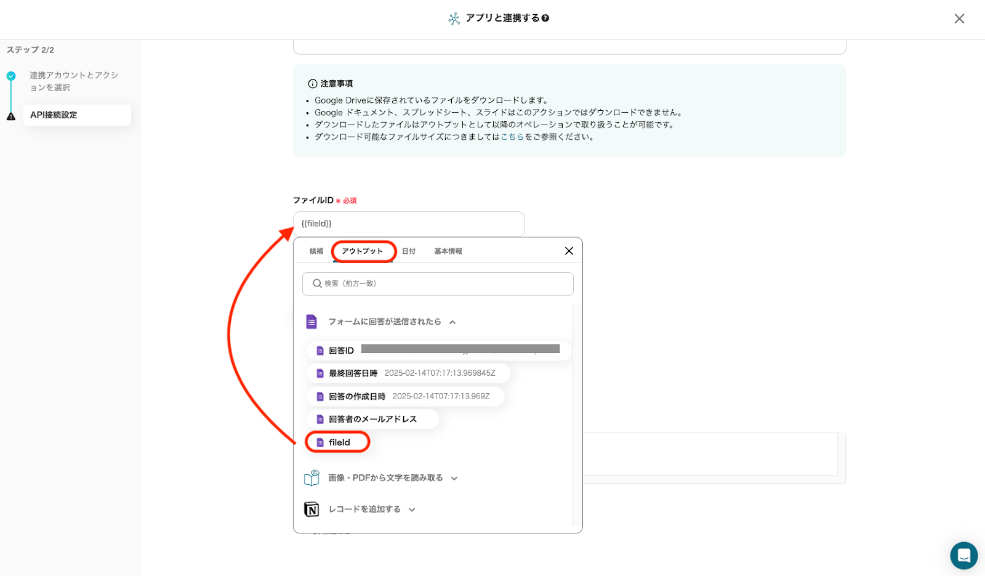
Task: Open the chat support bubble icon
Action: 963,556
